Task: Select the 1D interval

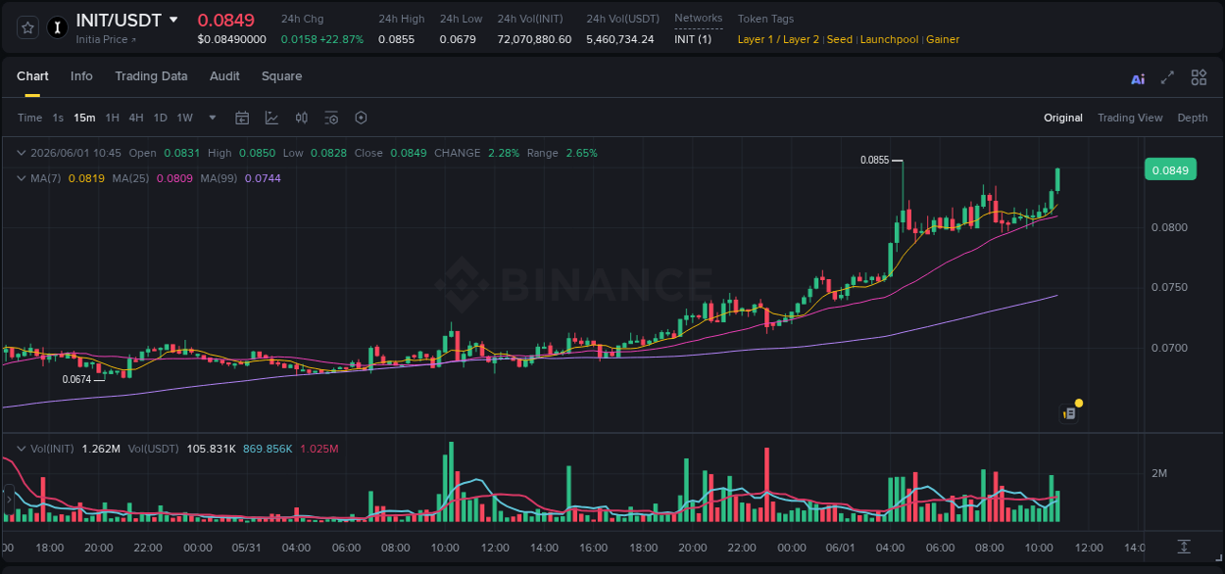Action: point(160,118)
